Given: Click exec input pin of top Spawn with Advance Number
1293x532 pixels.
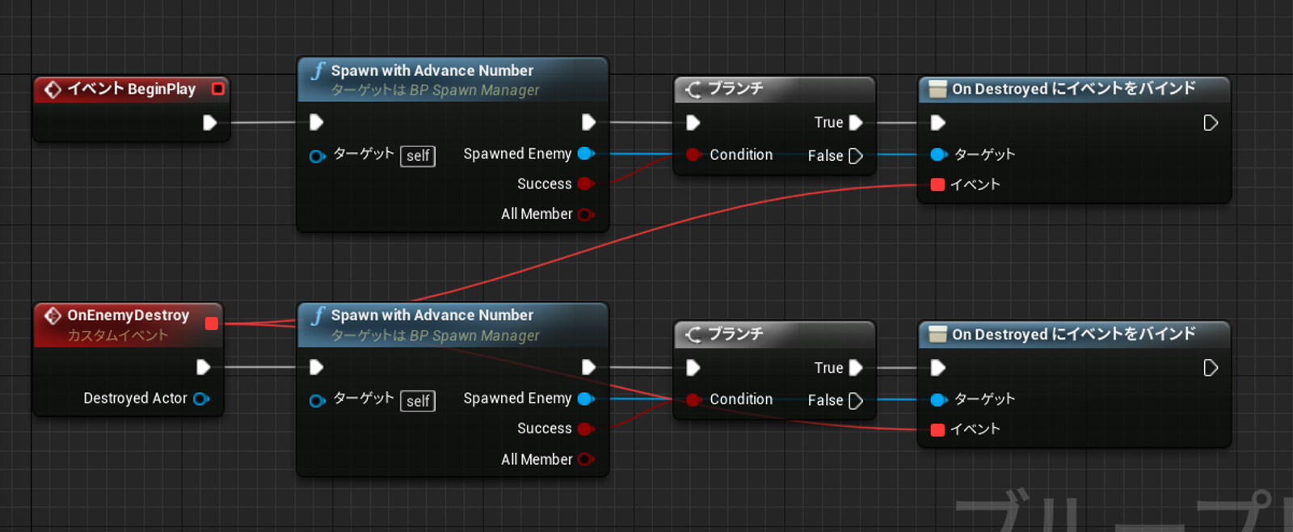Looking at the screenshot, I should [316, 122].
